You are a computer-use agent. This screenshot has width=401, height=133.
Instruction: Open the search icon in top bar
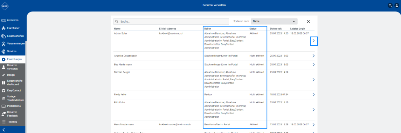(x=390, y=5)
